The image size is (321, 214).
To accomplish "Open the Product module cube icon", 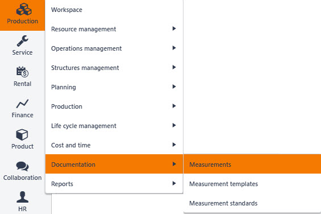I will 22,134.
